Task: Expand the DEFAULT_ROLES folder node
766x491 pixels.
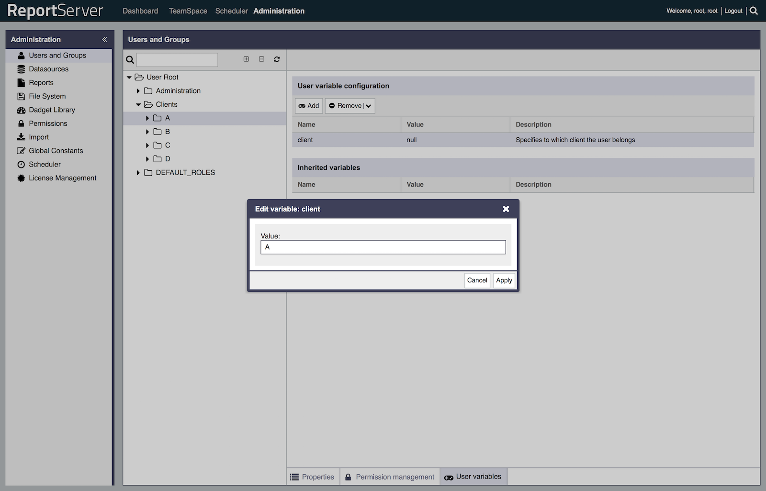Action: coord(138,173)
